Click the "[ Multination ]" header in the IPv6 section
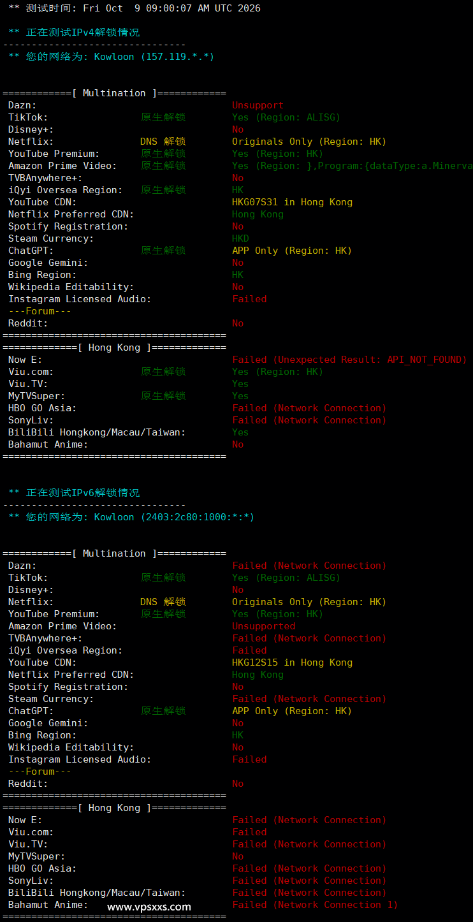The width and height of the screenshot is (473, 922). coord(114,553)
